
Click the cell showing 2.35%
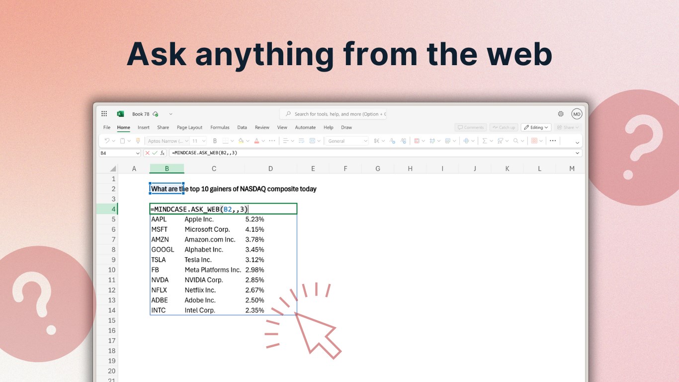[x=255, y=310]
